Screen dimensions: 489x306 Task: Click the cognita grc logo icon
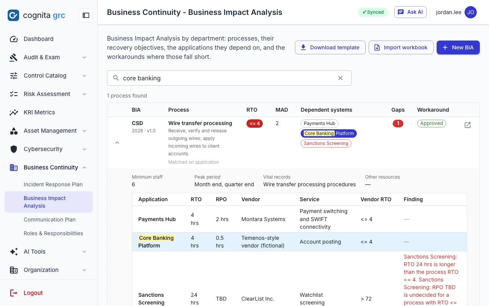pos(13,15)
